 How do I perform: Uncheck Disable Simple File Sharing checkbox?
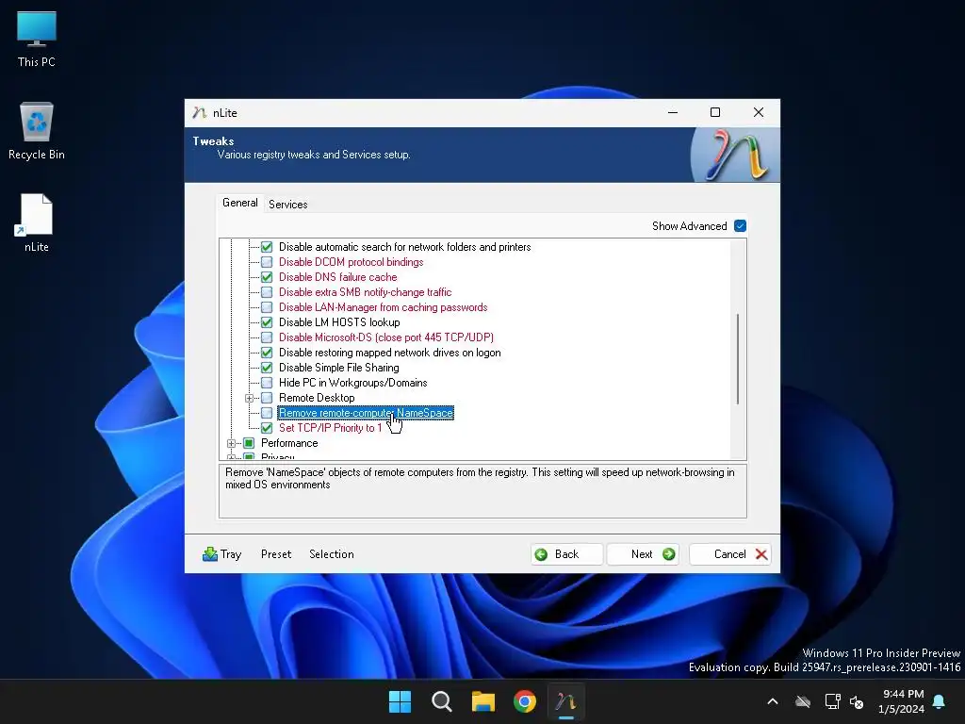267,368
